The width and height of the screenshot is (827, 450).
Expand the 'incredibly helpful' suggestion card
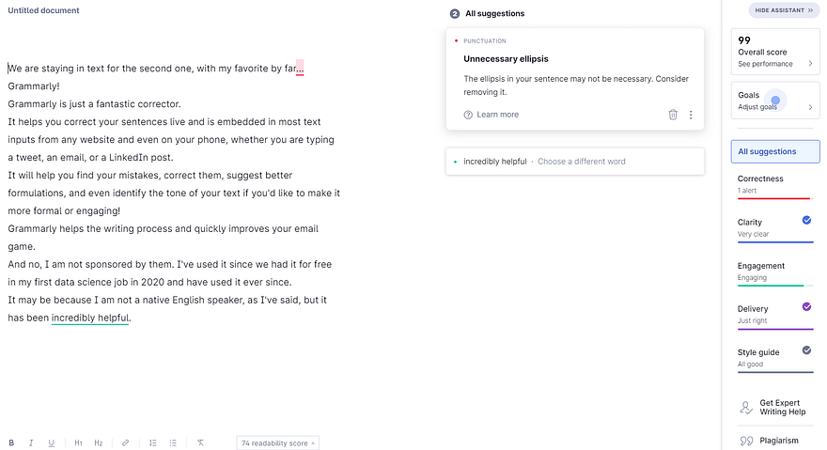pyautogui.click(x=574, y=162)
